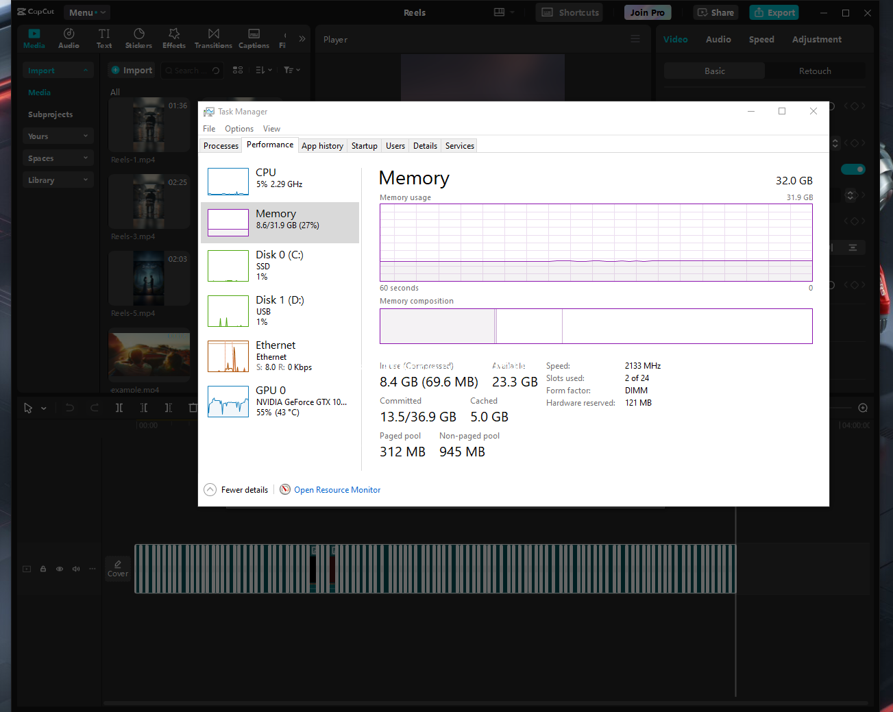Mute the main track audio
The height and width of the screenshot is (712, 893).
click(76, 569)
